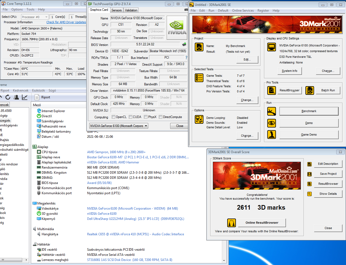Open the Select CPU Processor #0 dropdown
Screen dimensions: 346x265
(x=35, y=17)
